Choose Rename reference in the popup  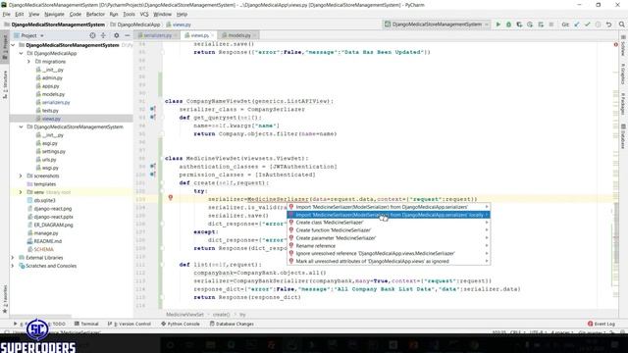click(x=389, y=246)
